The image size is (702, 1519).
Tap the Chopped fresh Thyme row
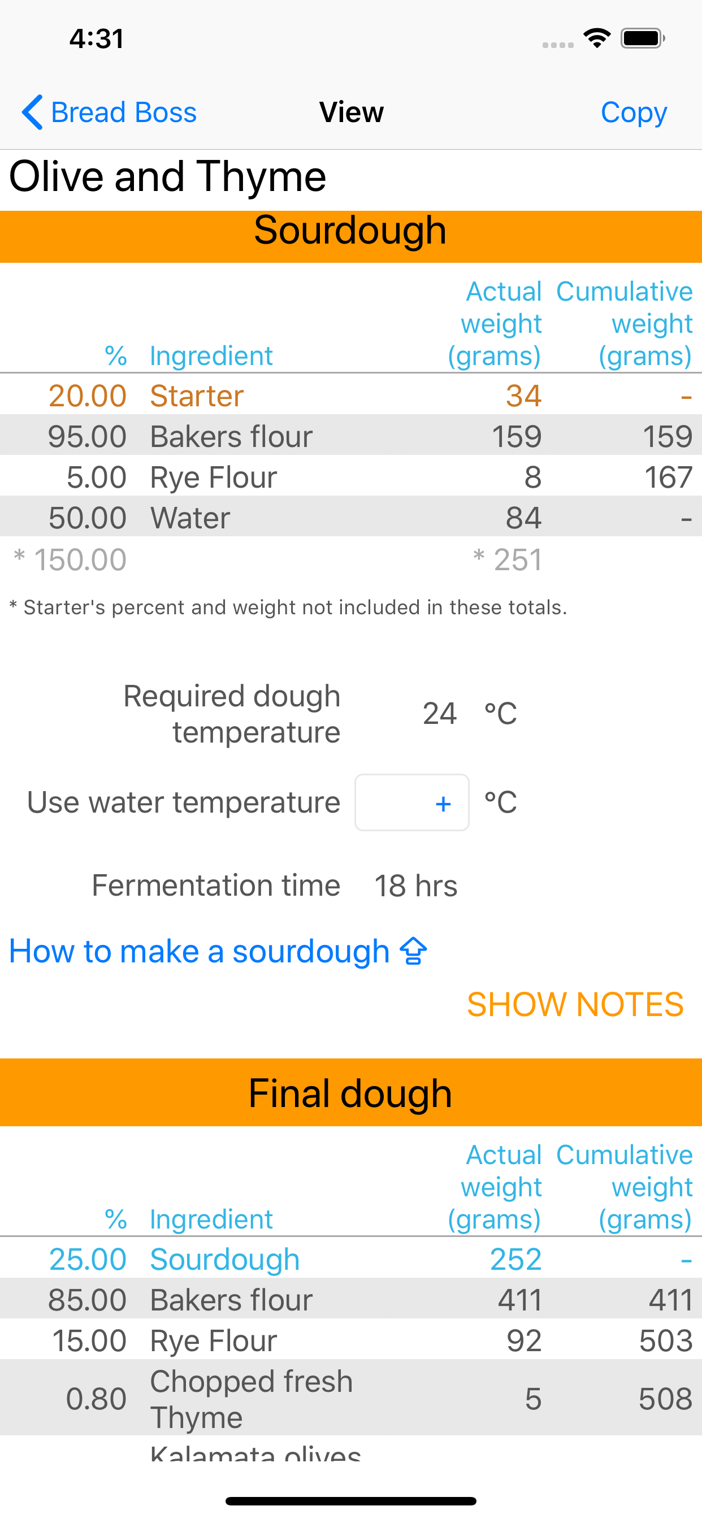click(350, 1398)
